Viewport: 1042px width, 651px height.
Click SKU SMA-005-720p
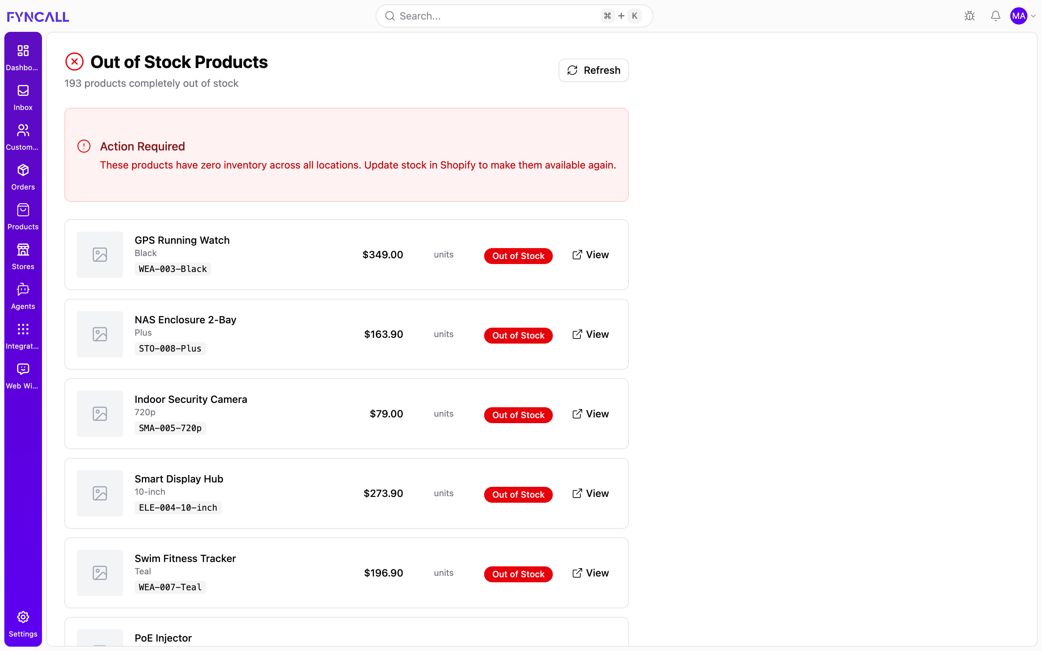(170, 429)
